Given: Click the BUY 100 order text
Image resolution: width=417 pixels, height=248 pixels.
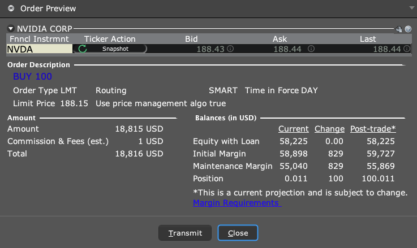Looking at the screenshot, I should pos(32,76).
